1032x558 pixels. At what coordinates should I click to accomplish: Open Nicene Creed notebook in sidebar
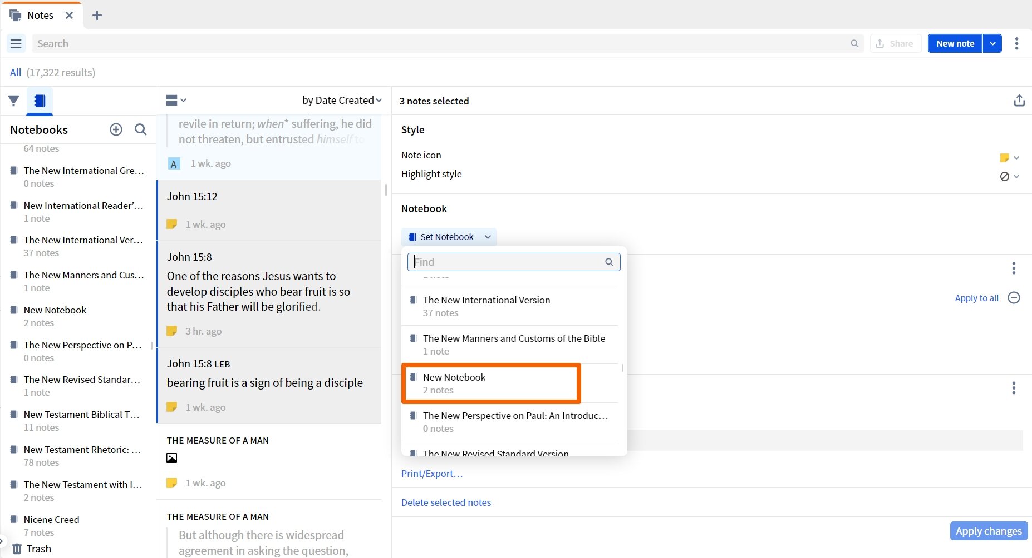coord(77,526)
